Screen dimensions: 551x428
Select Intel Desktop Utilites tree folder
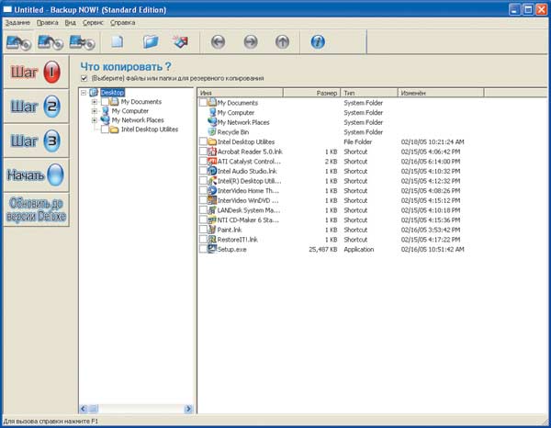(150, 130)
